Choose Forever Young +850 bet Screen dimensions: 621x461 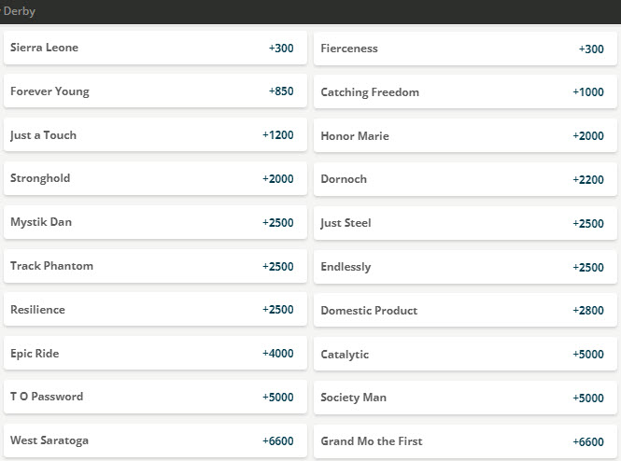tap(155, 91)
